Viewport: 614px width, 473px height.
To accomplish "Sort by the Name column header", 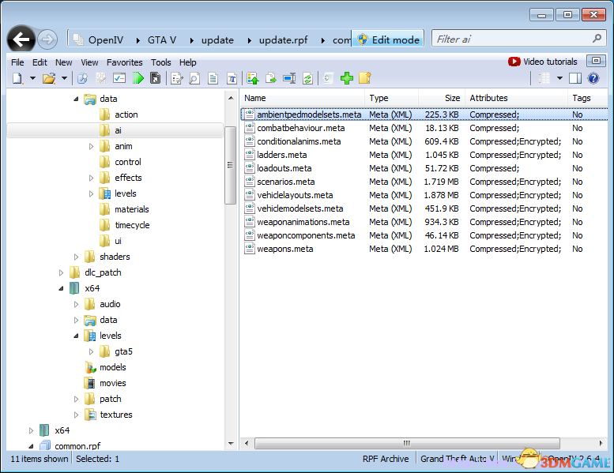I will tap(303, 98).
